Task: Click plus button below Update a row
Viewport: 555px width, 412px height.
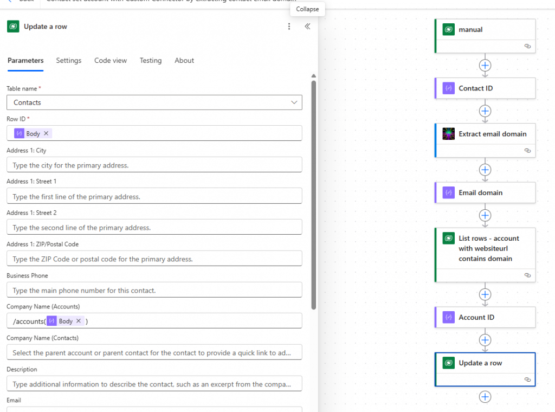Action: [x=485, y=397]
